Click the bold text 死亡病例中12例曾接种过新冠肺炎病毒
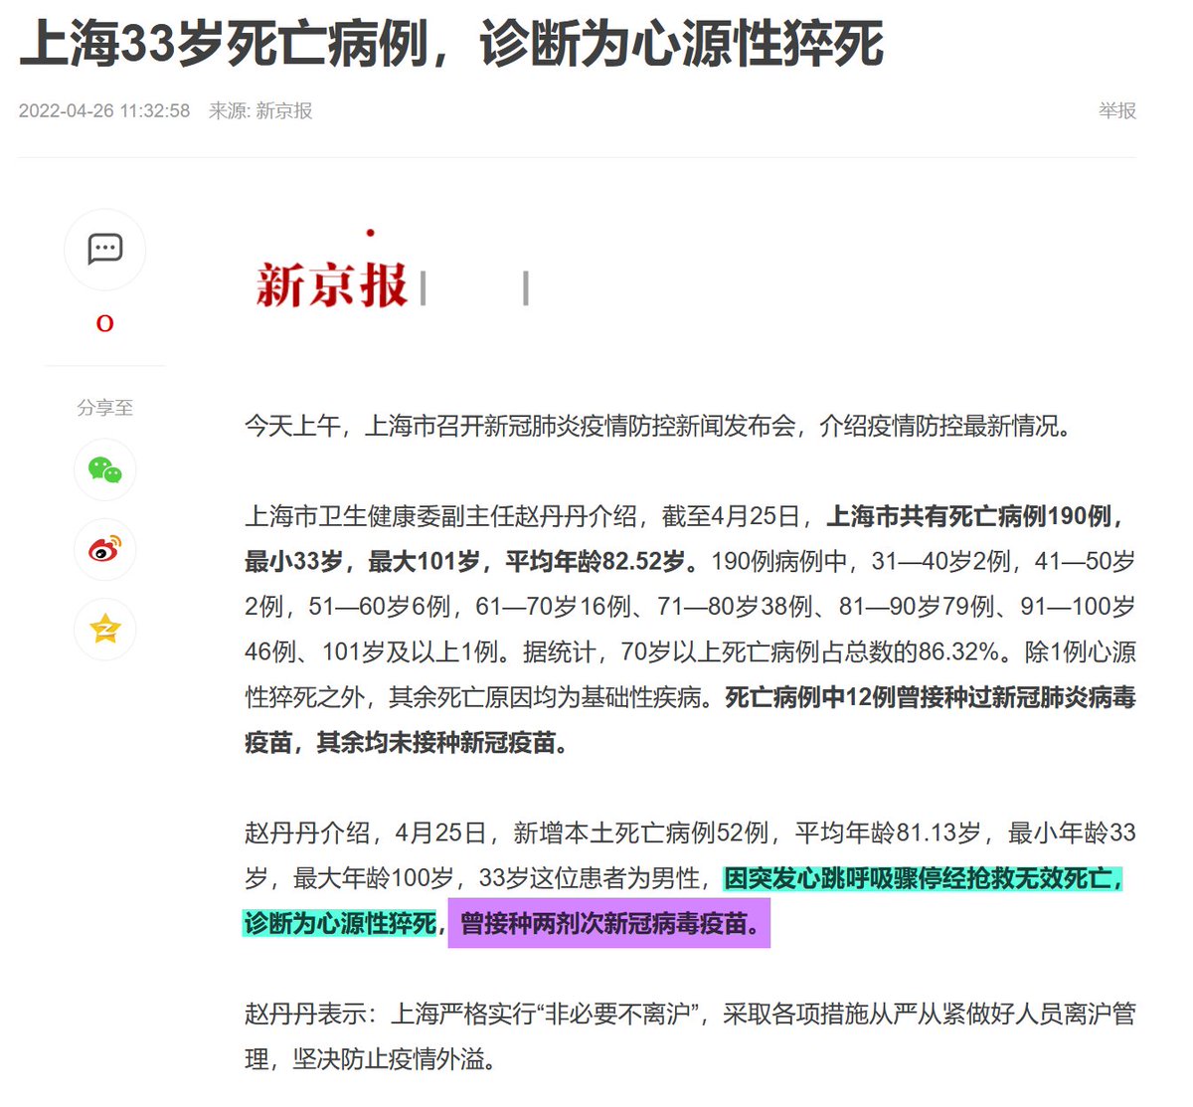Image resolution: width=1193 pixels, height=1107 pixels. click(931, 697)
